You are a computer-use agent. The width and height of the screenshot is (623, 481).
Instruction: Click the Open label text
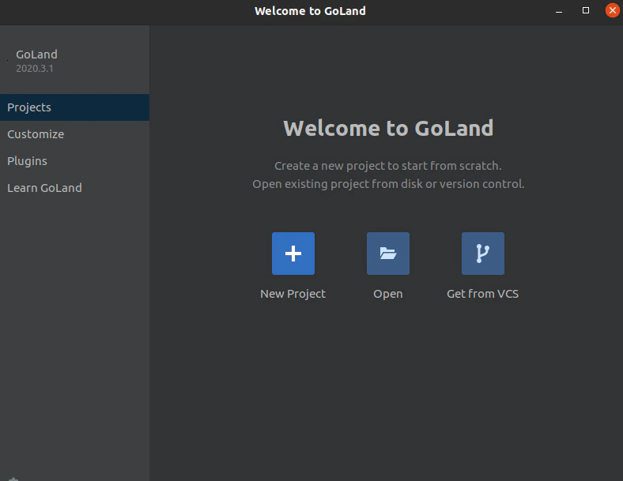pyautogui.click(x=388, y=294)
